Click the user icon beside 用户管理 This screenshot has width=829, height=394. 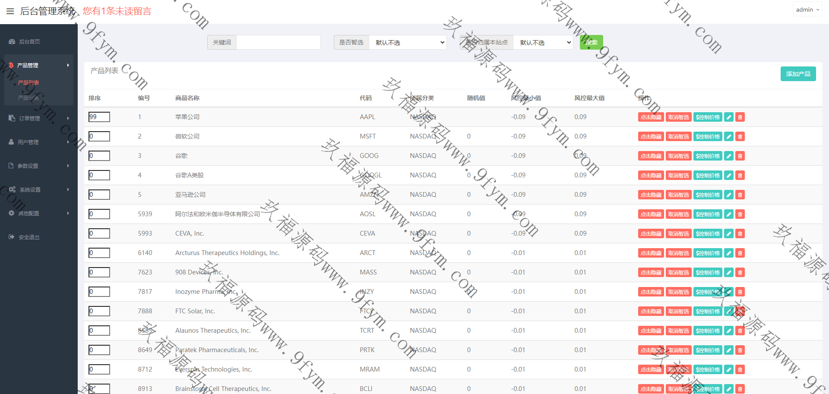(11, 142)
